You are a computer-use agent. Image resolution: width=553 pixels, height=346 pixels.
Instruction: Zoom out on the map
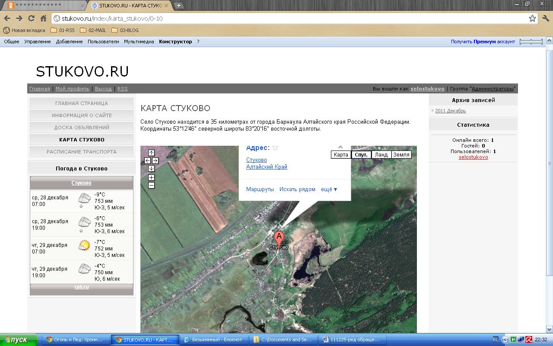pyautogui.click(x=151, y=185)
